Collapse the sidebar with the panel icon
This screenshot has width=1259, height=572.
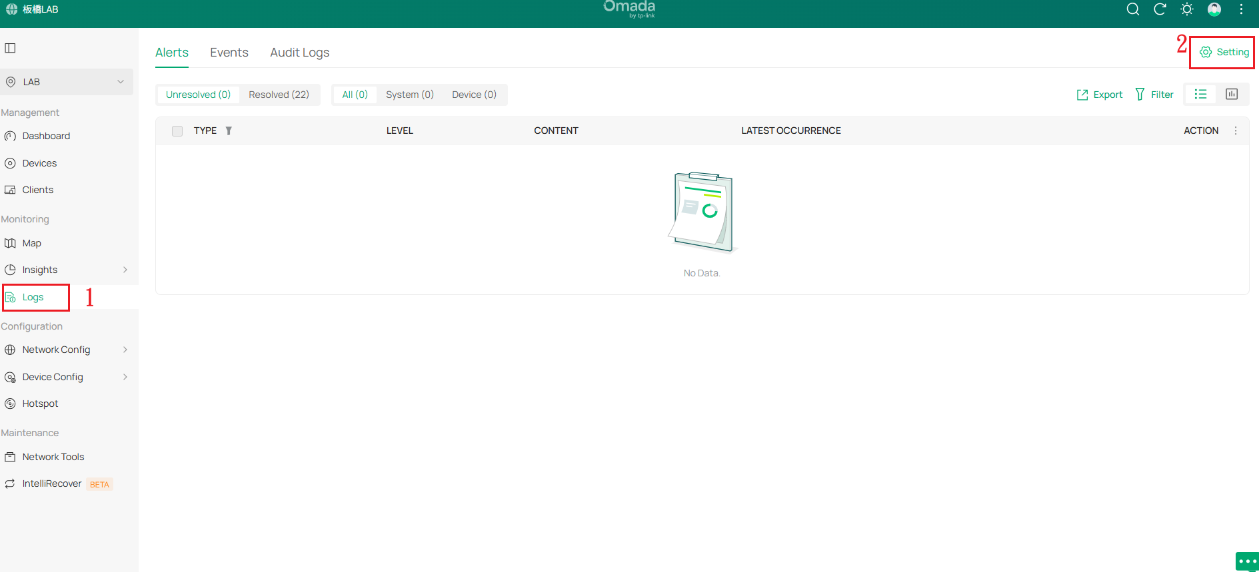click(x=10, y=48)
